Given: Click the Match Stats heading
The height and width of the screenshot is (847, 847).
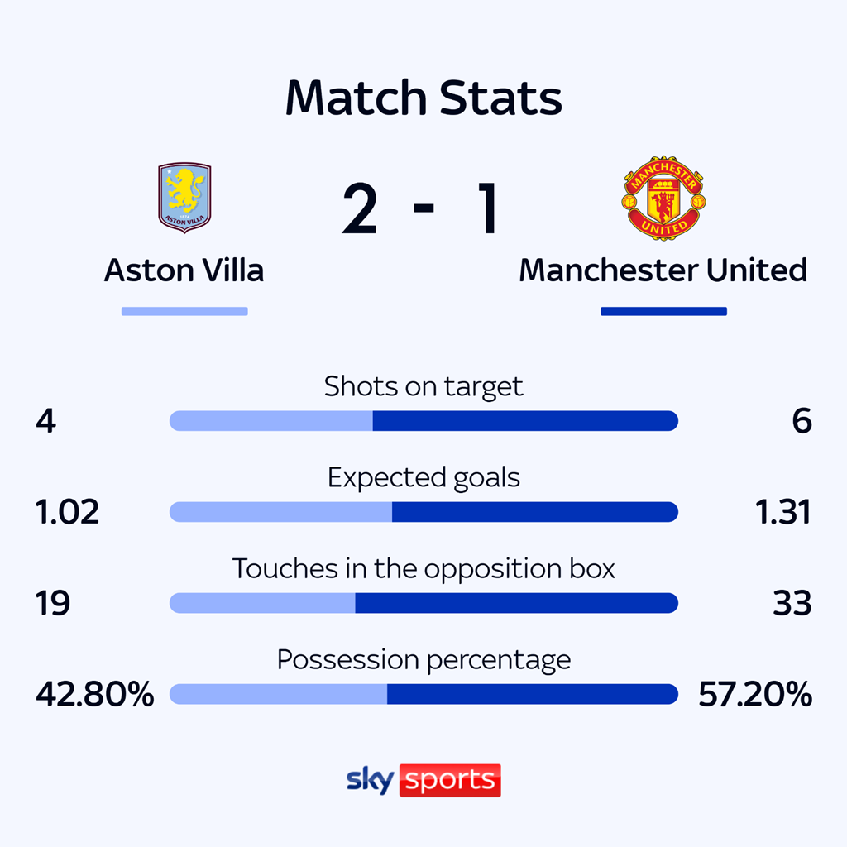Looking at the screenshot, I should coord(423,98).
